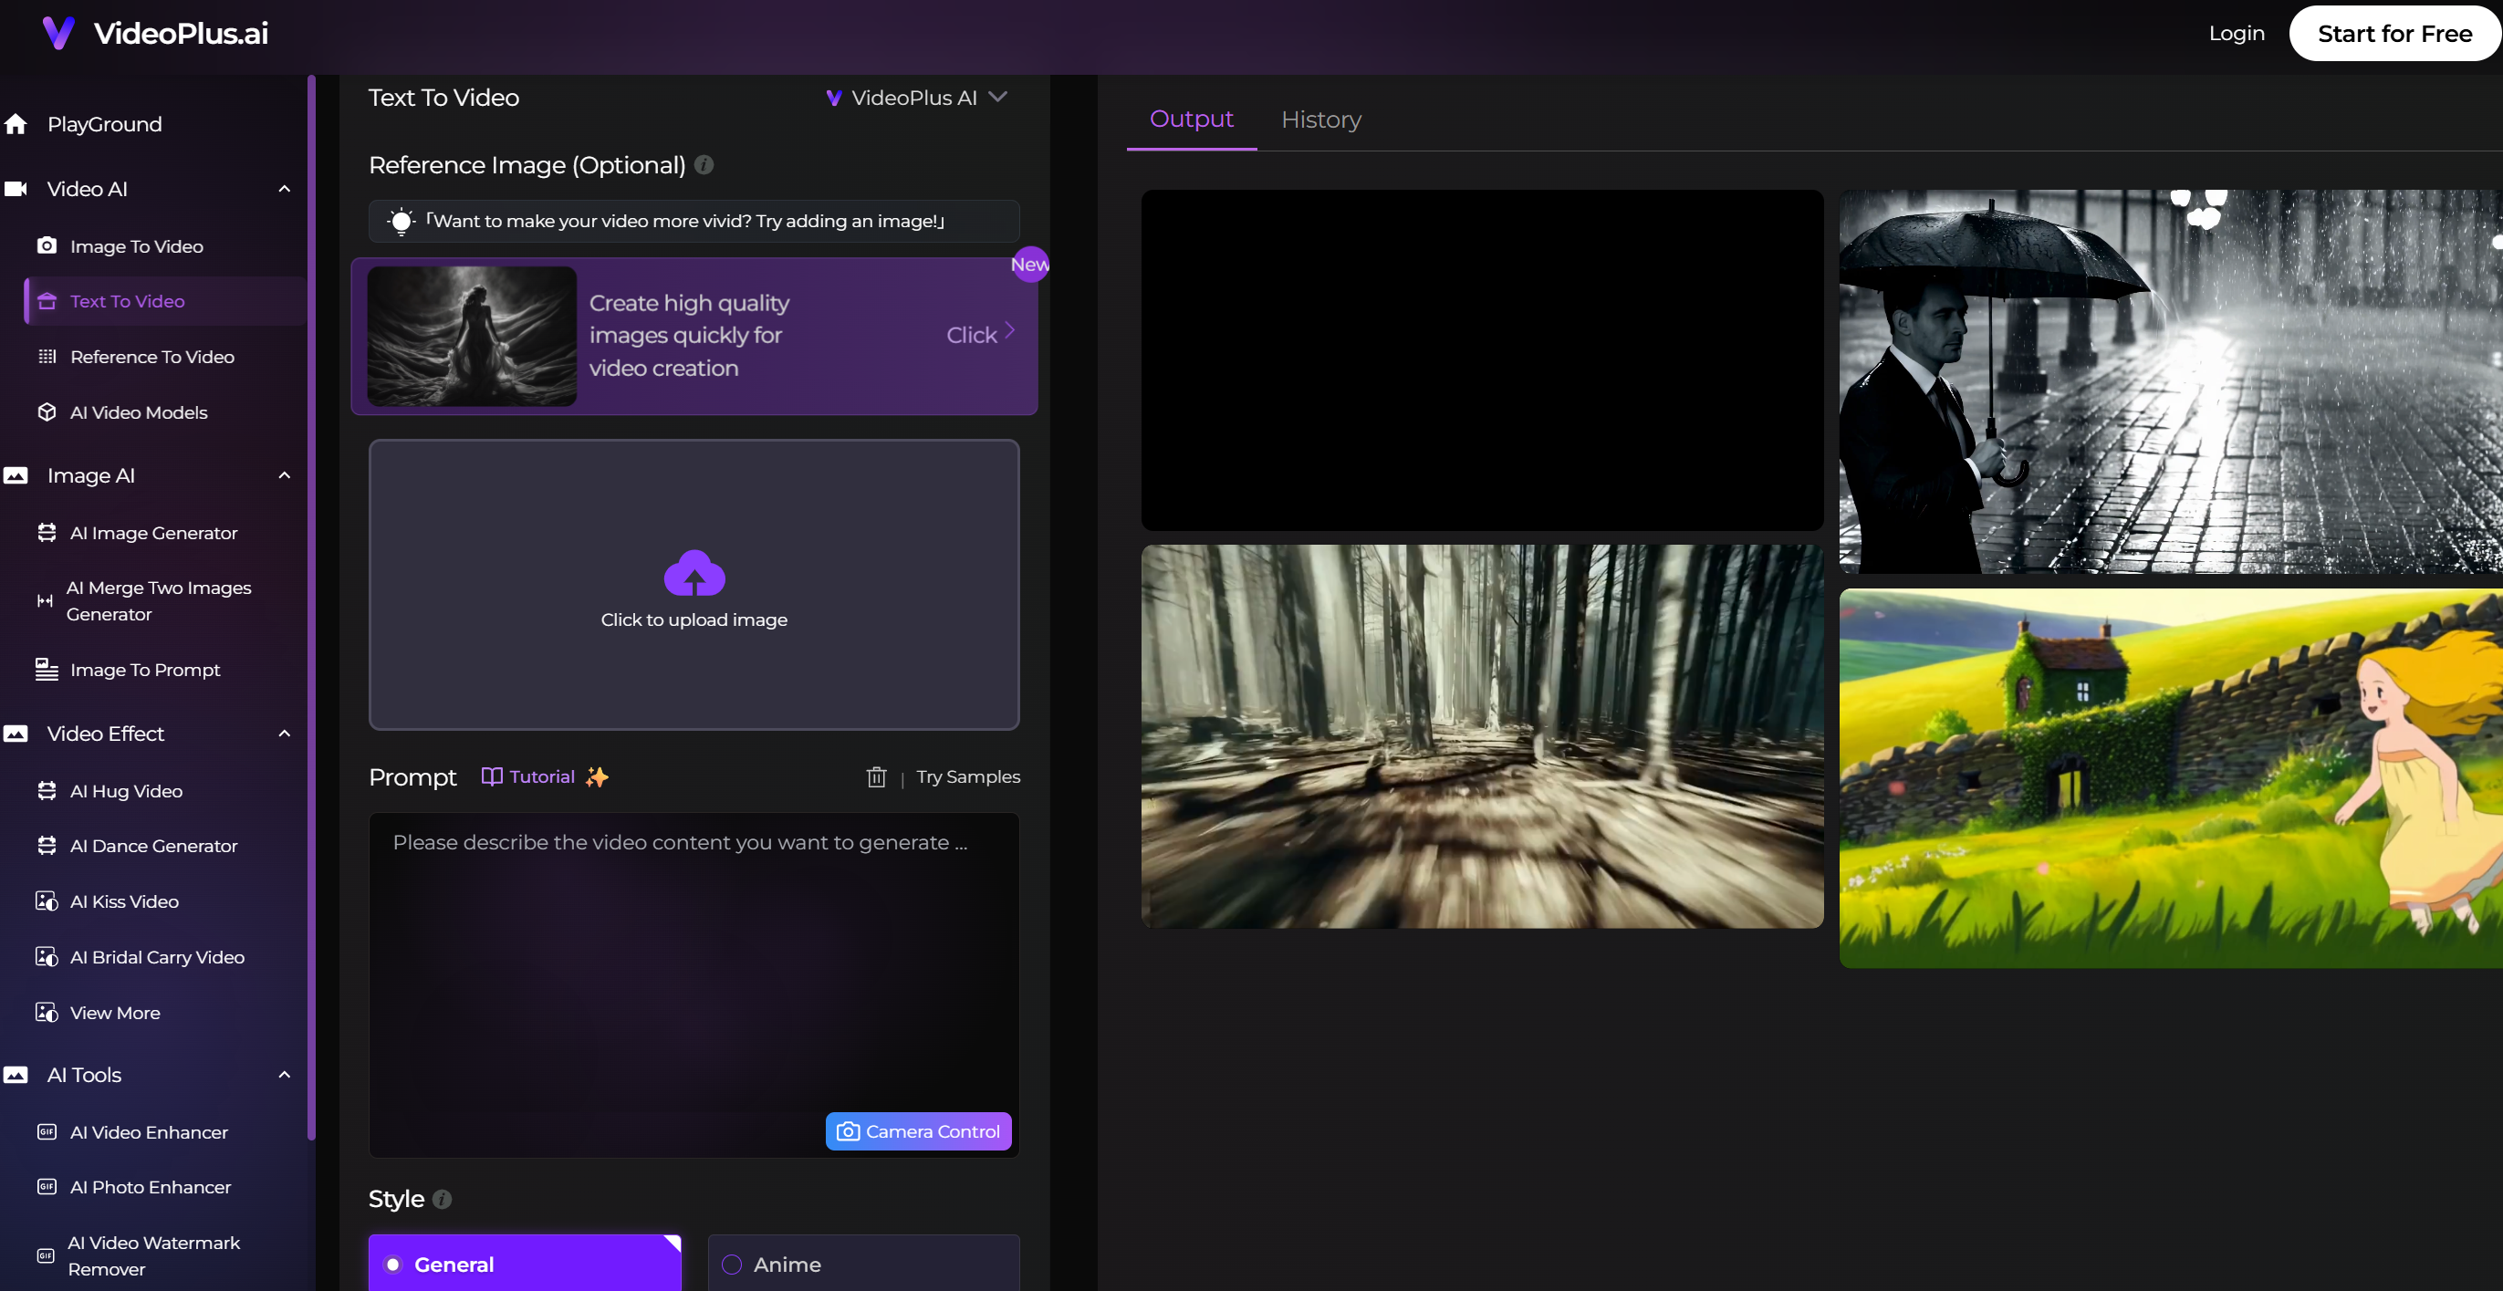The width and height of the screenshot is (2503, 1291).
Task: Click the AI Video Models cube icon
Action: point(47,411)
